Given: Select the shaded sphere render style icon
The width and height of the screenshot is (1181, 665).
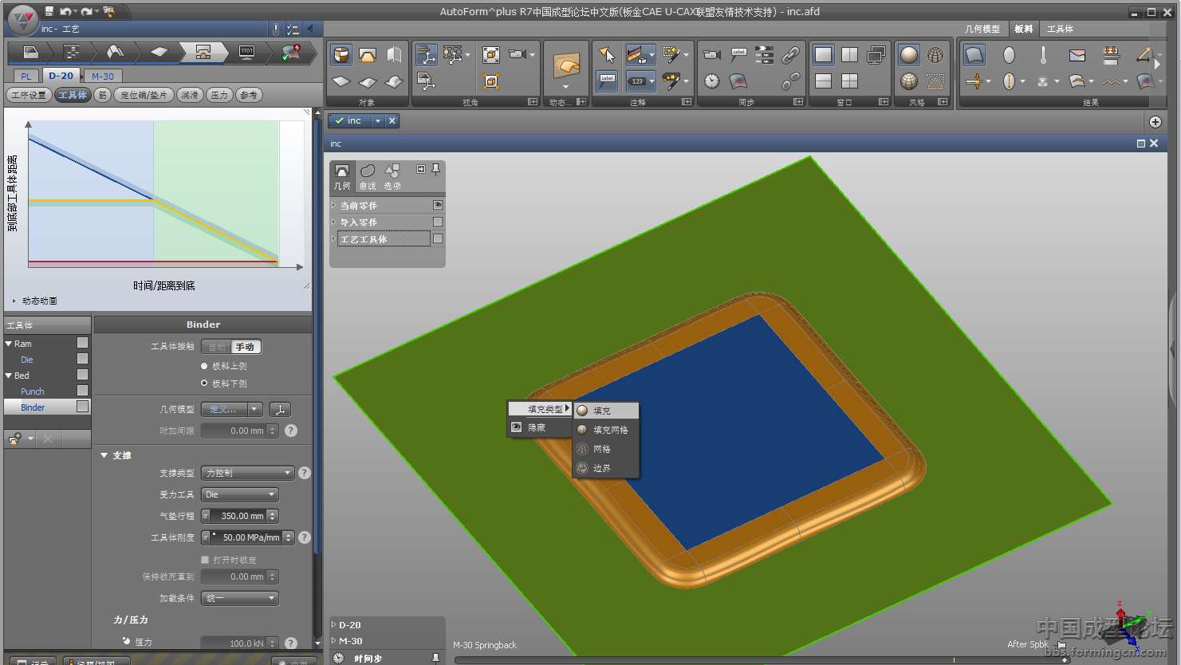Looking at the screenshot, I should click(908, 55).
